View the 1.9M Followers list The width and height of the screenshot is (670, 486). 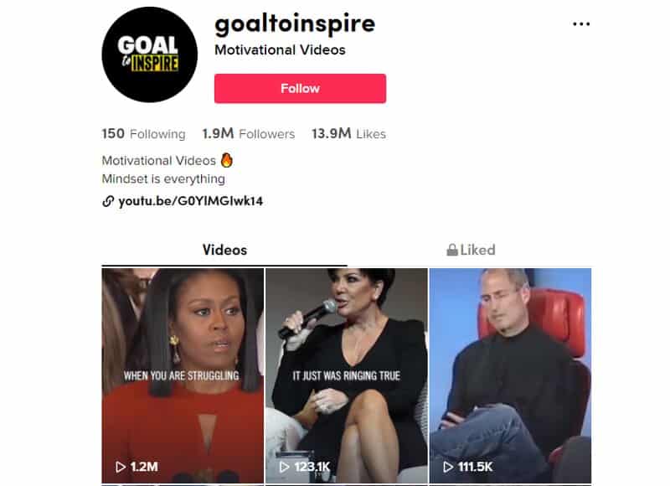249,134
